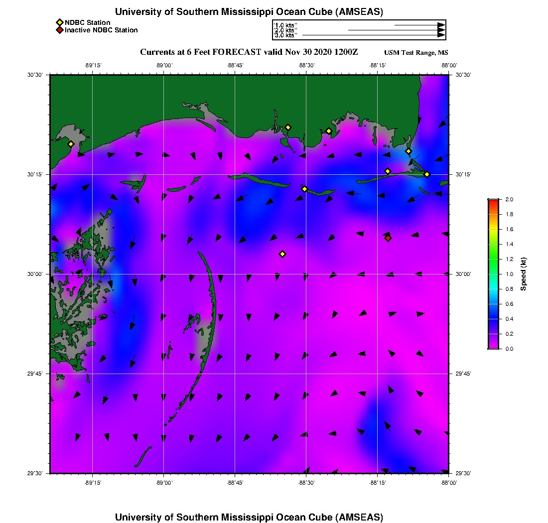Screen dimensions: 548x523
Task: Click the '1.0 kts' arrow scale label
Action: [x=285, y=25]
